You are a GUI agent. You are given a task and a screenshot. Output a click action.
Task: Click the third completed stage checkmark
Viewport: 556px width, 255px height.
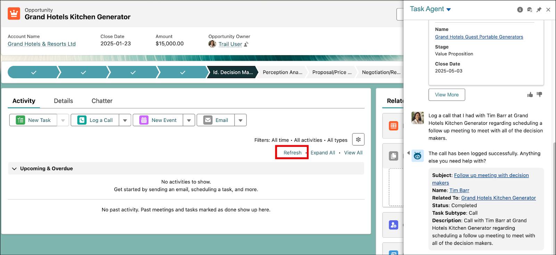pyautogui.click(x=133, y=72)
